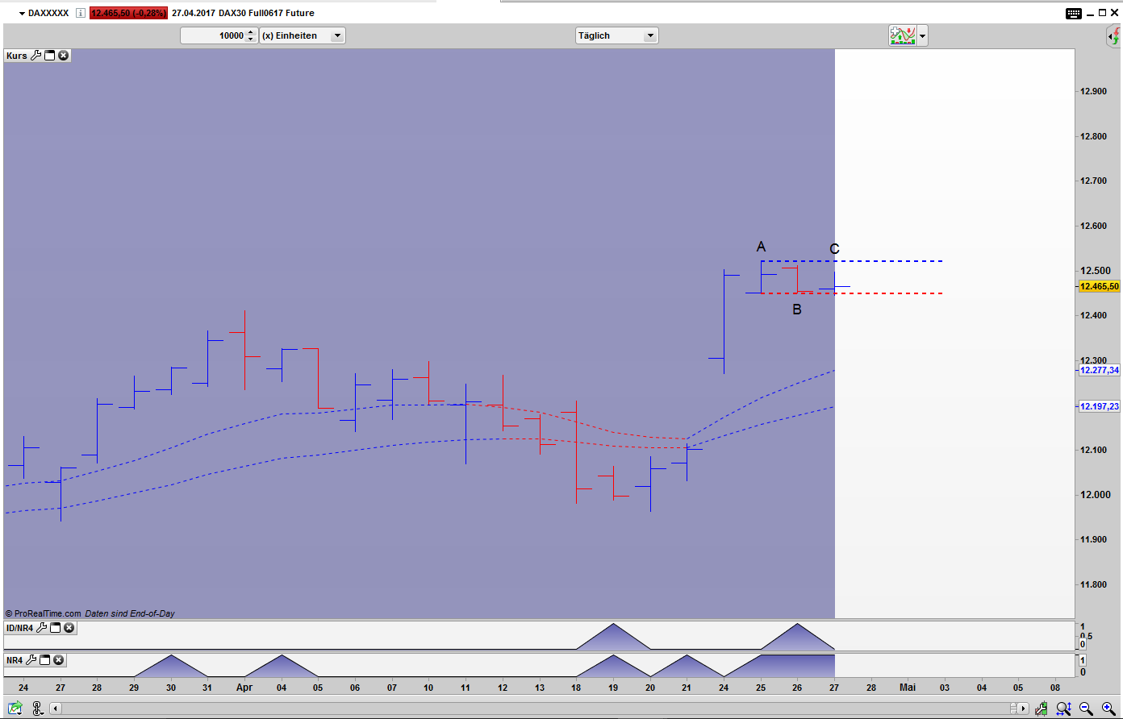The image size is (1123, 719).
Task: Increase the units value with stepper
Action: (x=251, y=32)
